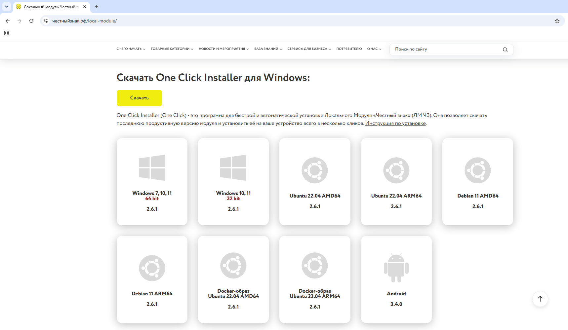Open the tab search dropdown arrow
568x330 pixels.
tap(7, 7)
